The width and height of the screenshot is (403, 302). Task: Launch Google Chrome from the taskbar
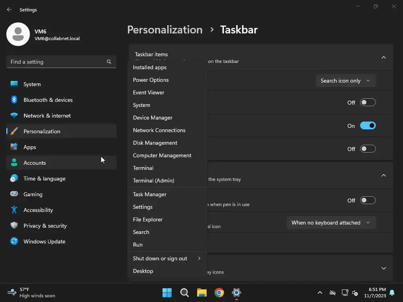[x=219, y=293]
